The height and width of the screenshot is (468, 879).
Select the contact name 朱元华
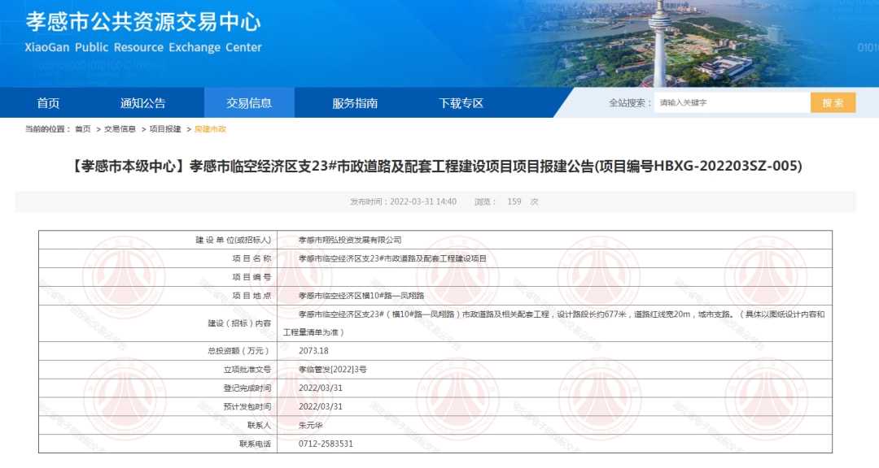(311, 426)
